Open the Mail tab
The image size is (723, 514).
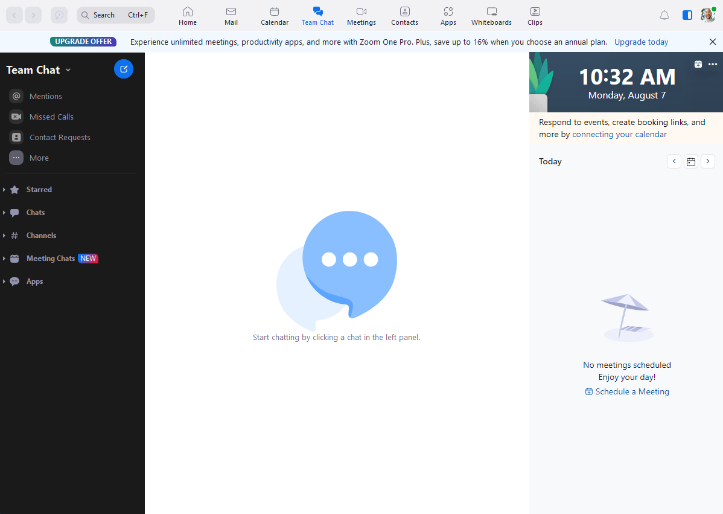[231, 16]
